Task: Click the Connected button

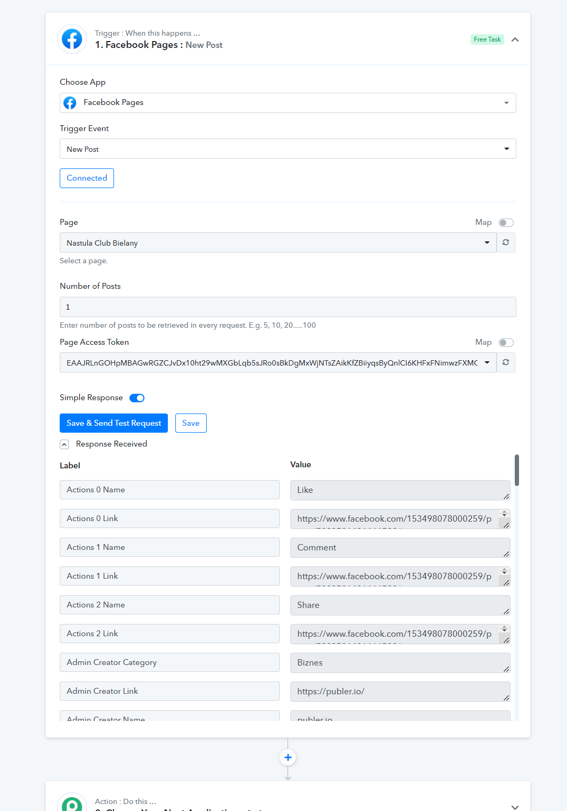Action: [87, 178]
